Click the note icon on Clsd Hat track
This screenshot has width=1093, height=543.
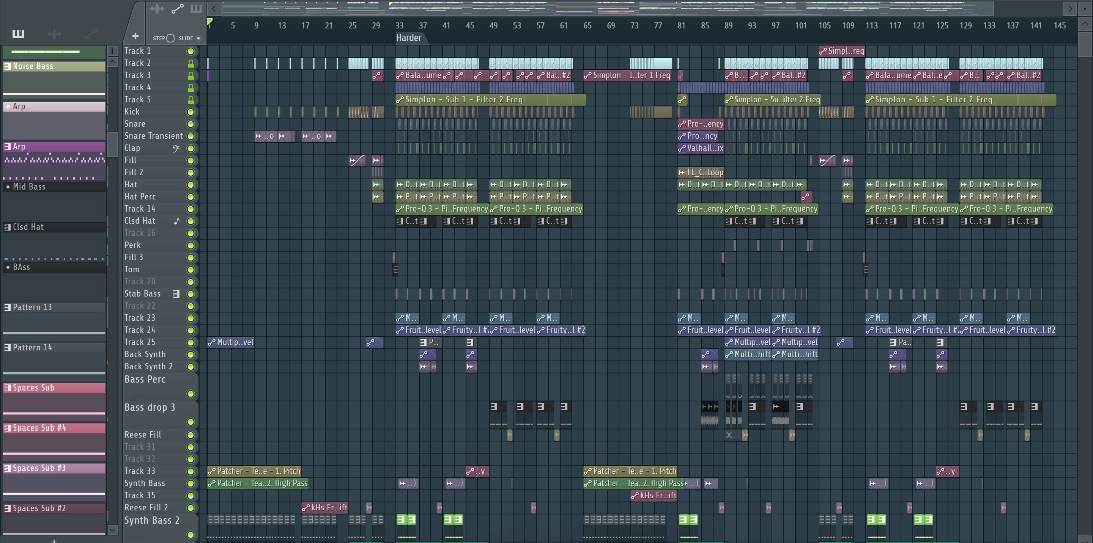pyautogui.click(x=176, y=221)
